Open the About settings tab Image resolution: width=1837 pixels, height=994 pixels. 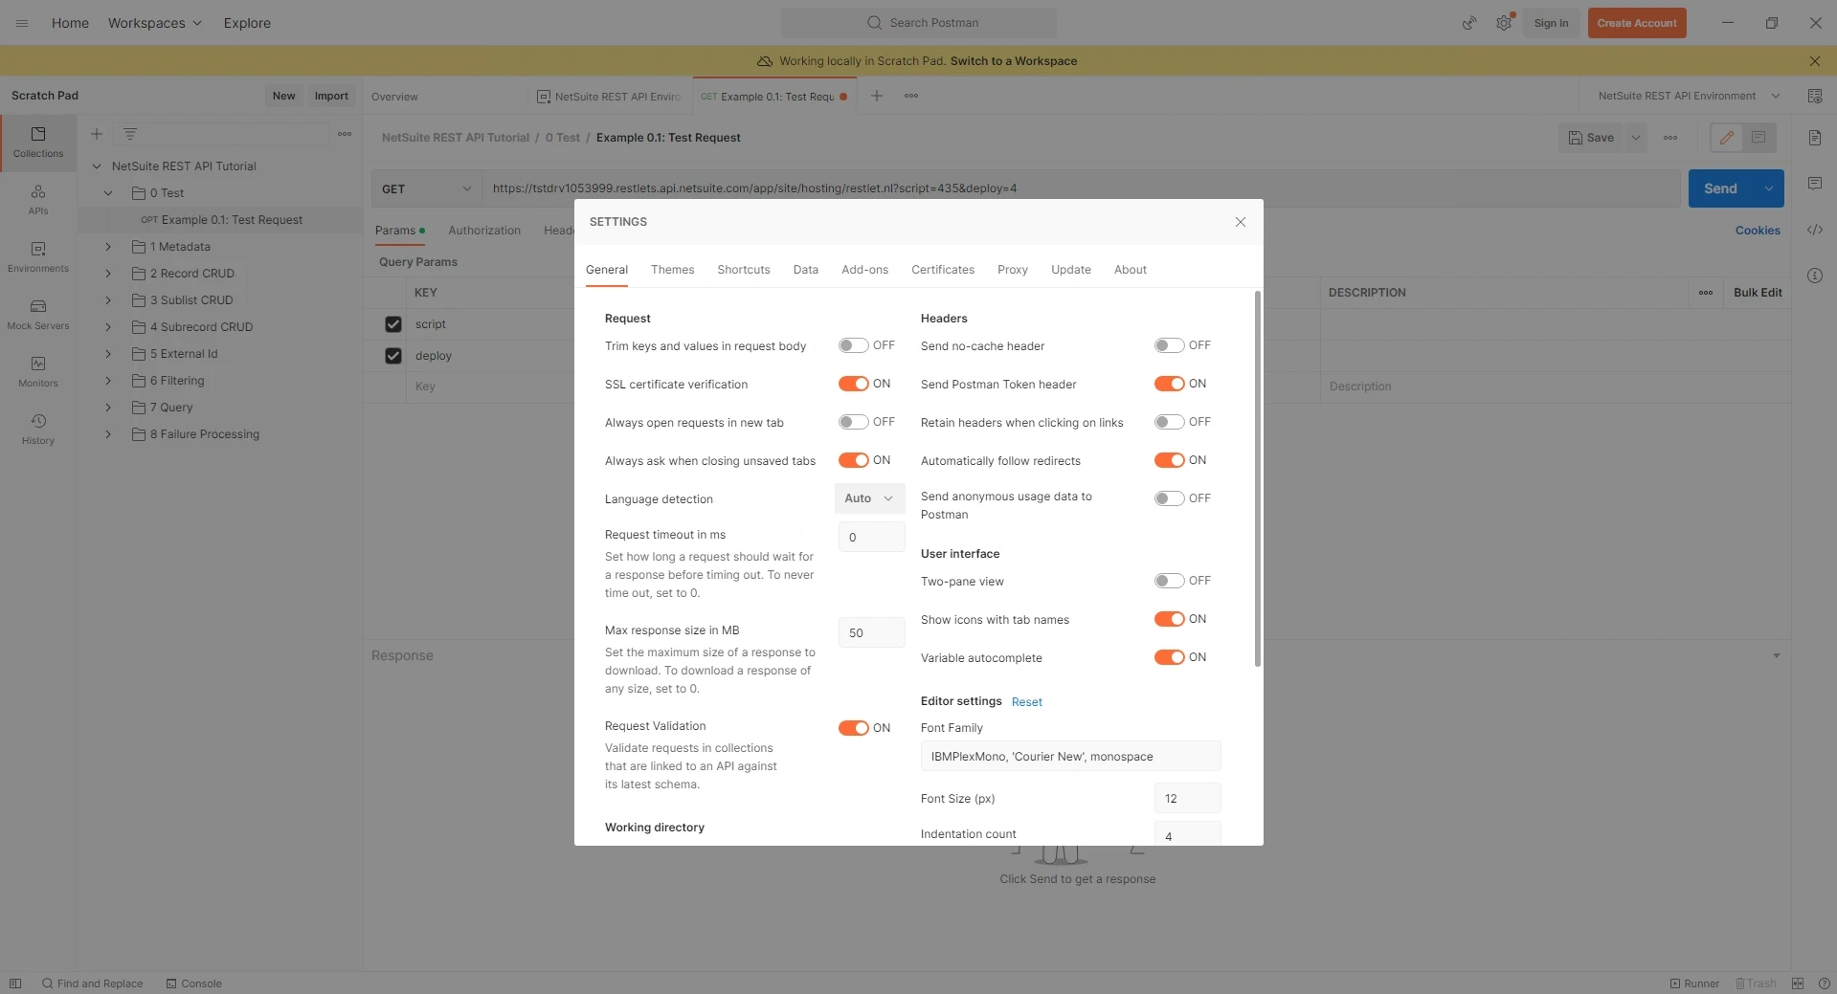[x=1131, y=270]
